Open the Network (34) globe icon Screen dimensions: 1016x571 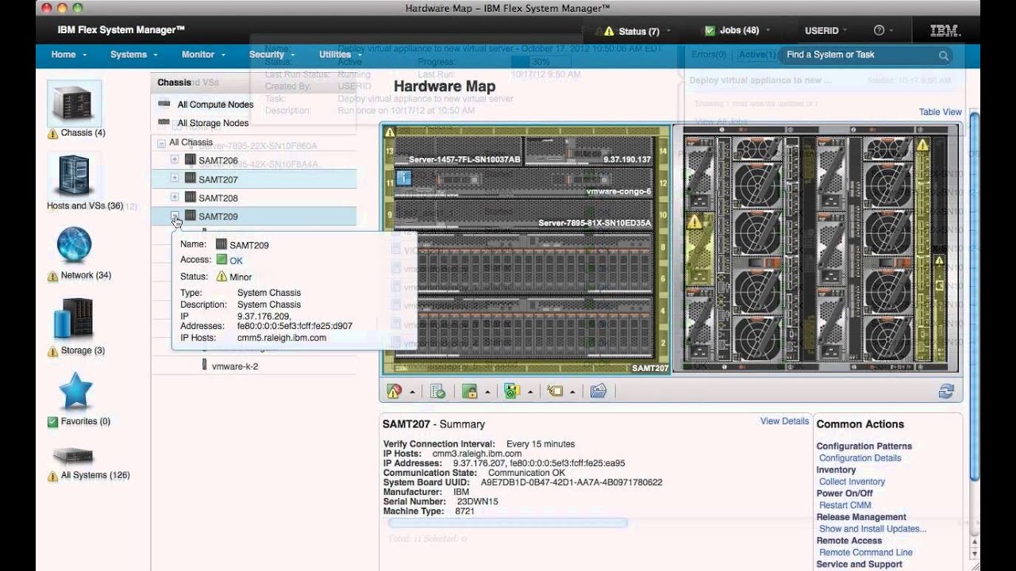(x=74, y=245)
